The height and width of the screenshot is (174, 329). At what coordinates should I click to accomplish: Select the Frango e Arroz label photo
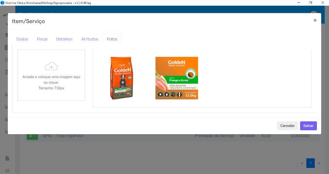coord(176,78)
